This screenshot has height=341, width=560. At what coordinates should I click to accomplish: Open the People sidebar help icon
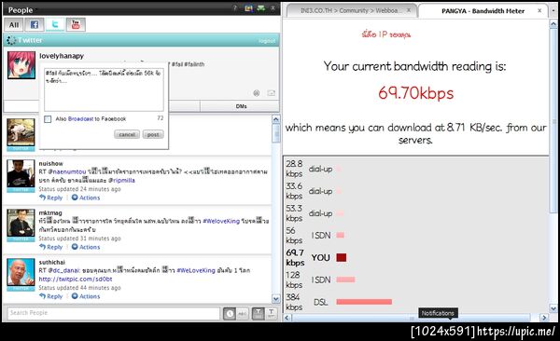click(x=234, y=7)
